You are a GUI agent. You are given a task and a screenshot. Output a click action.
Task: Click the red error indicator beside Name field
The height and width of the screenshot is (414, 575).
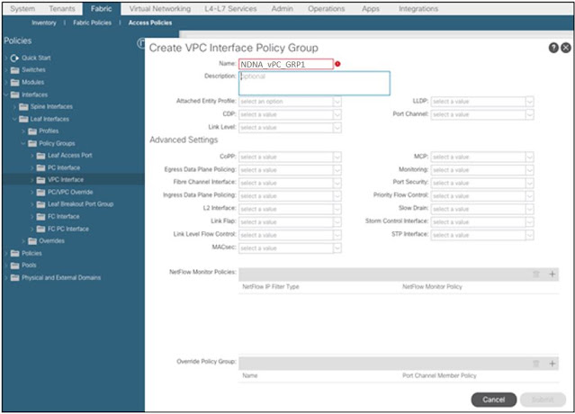337,64
